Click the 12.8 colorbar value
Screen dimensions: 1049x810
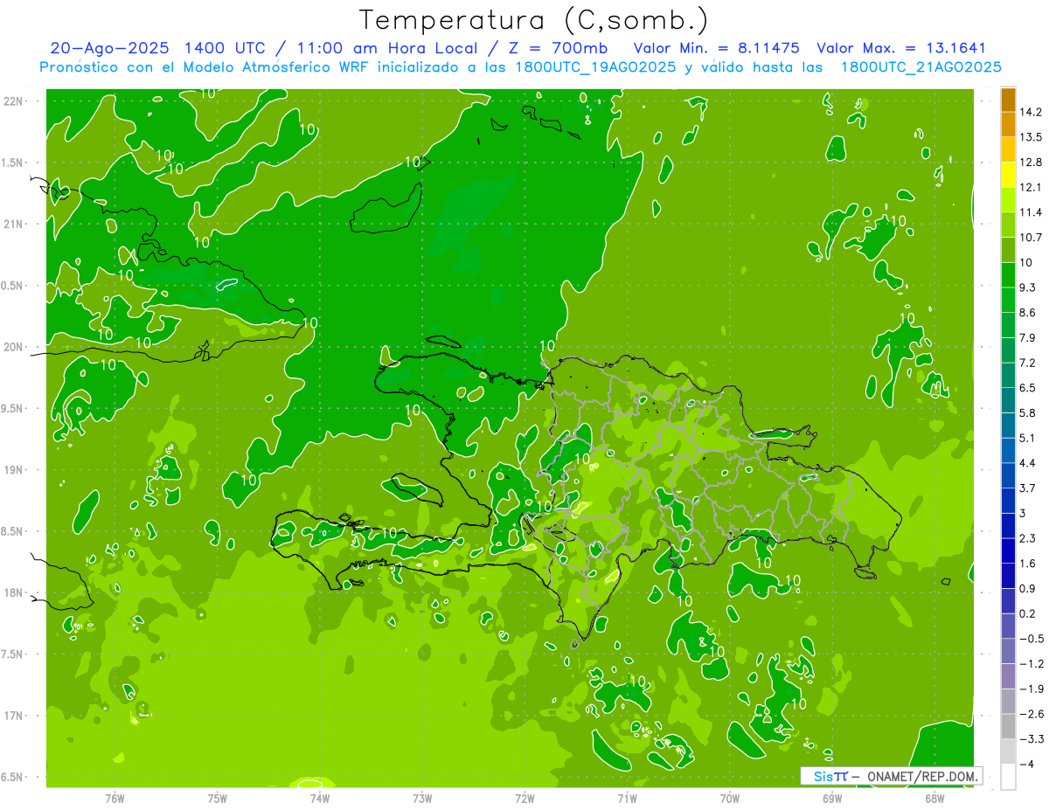1031,163
